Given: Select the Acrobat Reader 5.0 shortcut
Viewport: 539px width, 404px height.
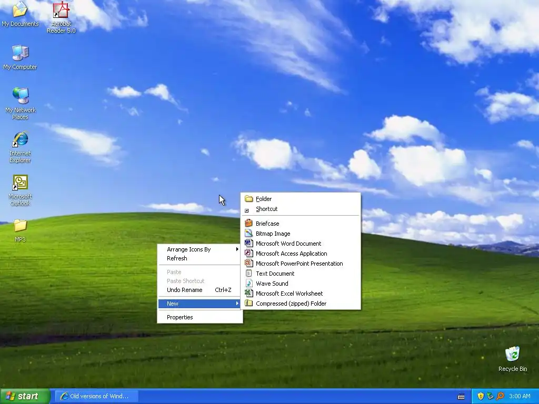Looking at the screenshot, I should (x=61, y=17).
